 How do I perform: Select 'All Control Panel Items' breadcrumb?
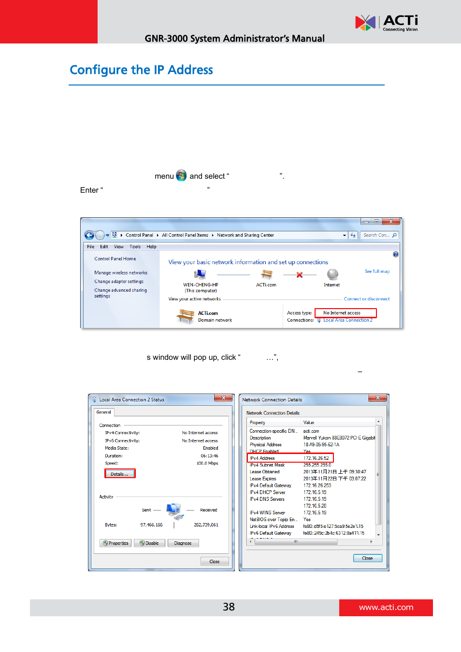click(185, 235)
